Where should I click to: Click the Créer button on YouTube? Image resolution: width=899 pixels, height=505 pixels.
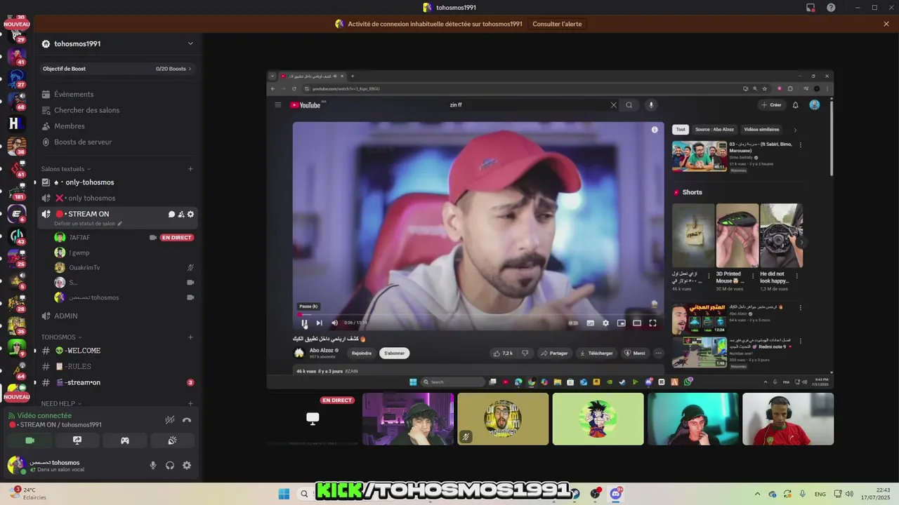[x=771, y=105]
